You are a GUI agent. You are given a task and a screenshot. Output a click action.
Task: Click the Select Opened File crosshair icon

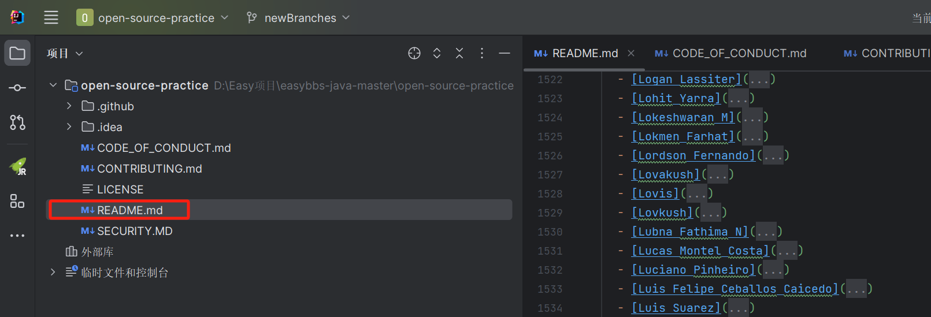click(x=414, y=54)
